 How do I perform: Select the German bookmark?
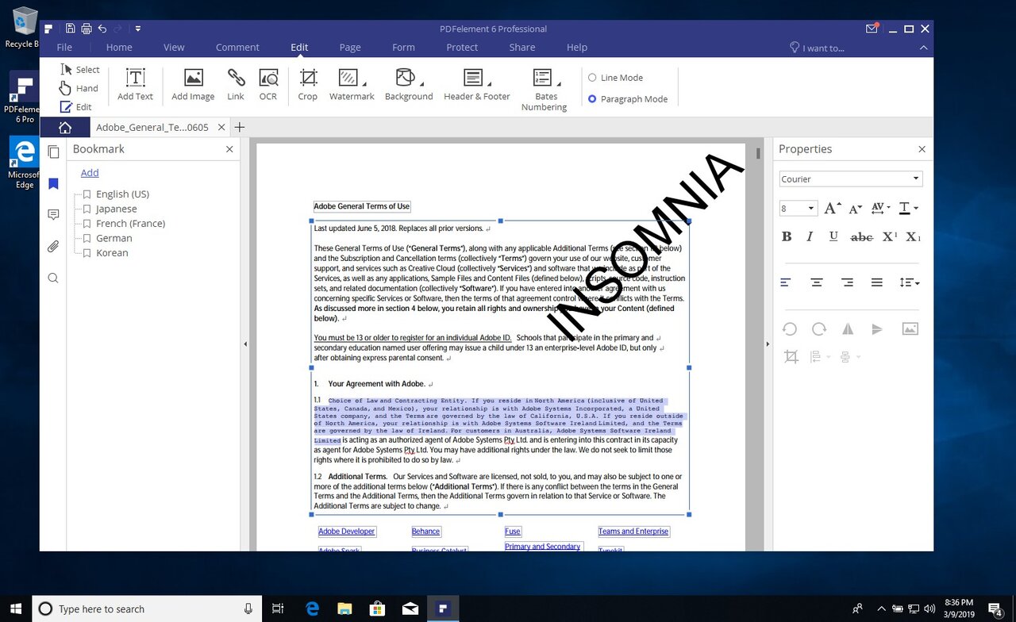(x=114, y=238)
